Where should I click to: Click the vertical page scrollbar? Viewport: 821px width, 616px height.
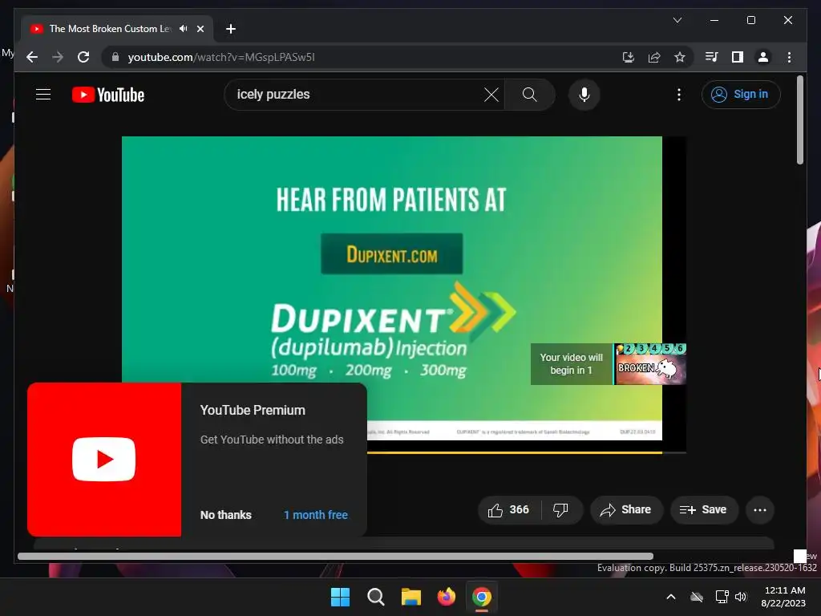[799, 120]
